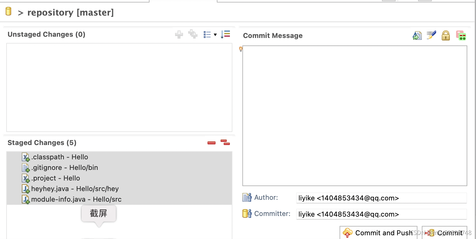476x239 pixels.
Task: Toggle GPG commit signing with lock icon
Action: click(x=445, y=35)
